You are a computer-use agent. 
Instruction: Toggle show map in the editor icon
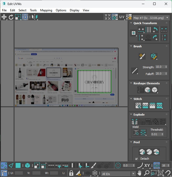115,17
